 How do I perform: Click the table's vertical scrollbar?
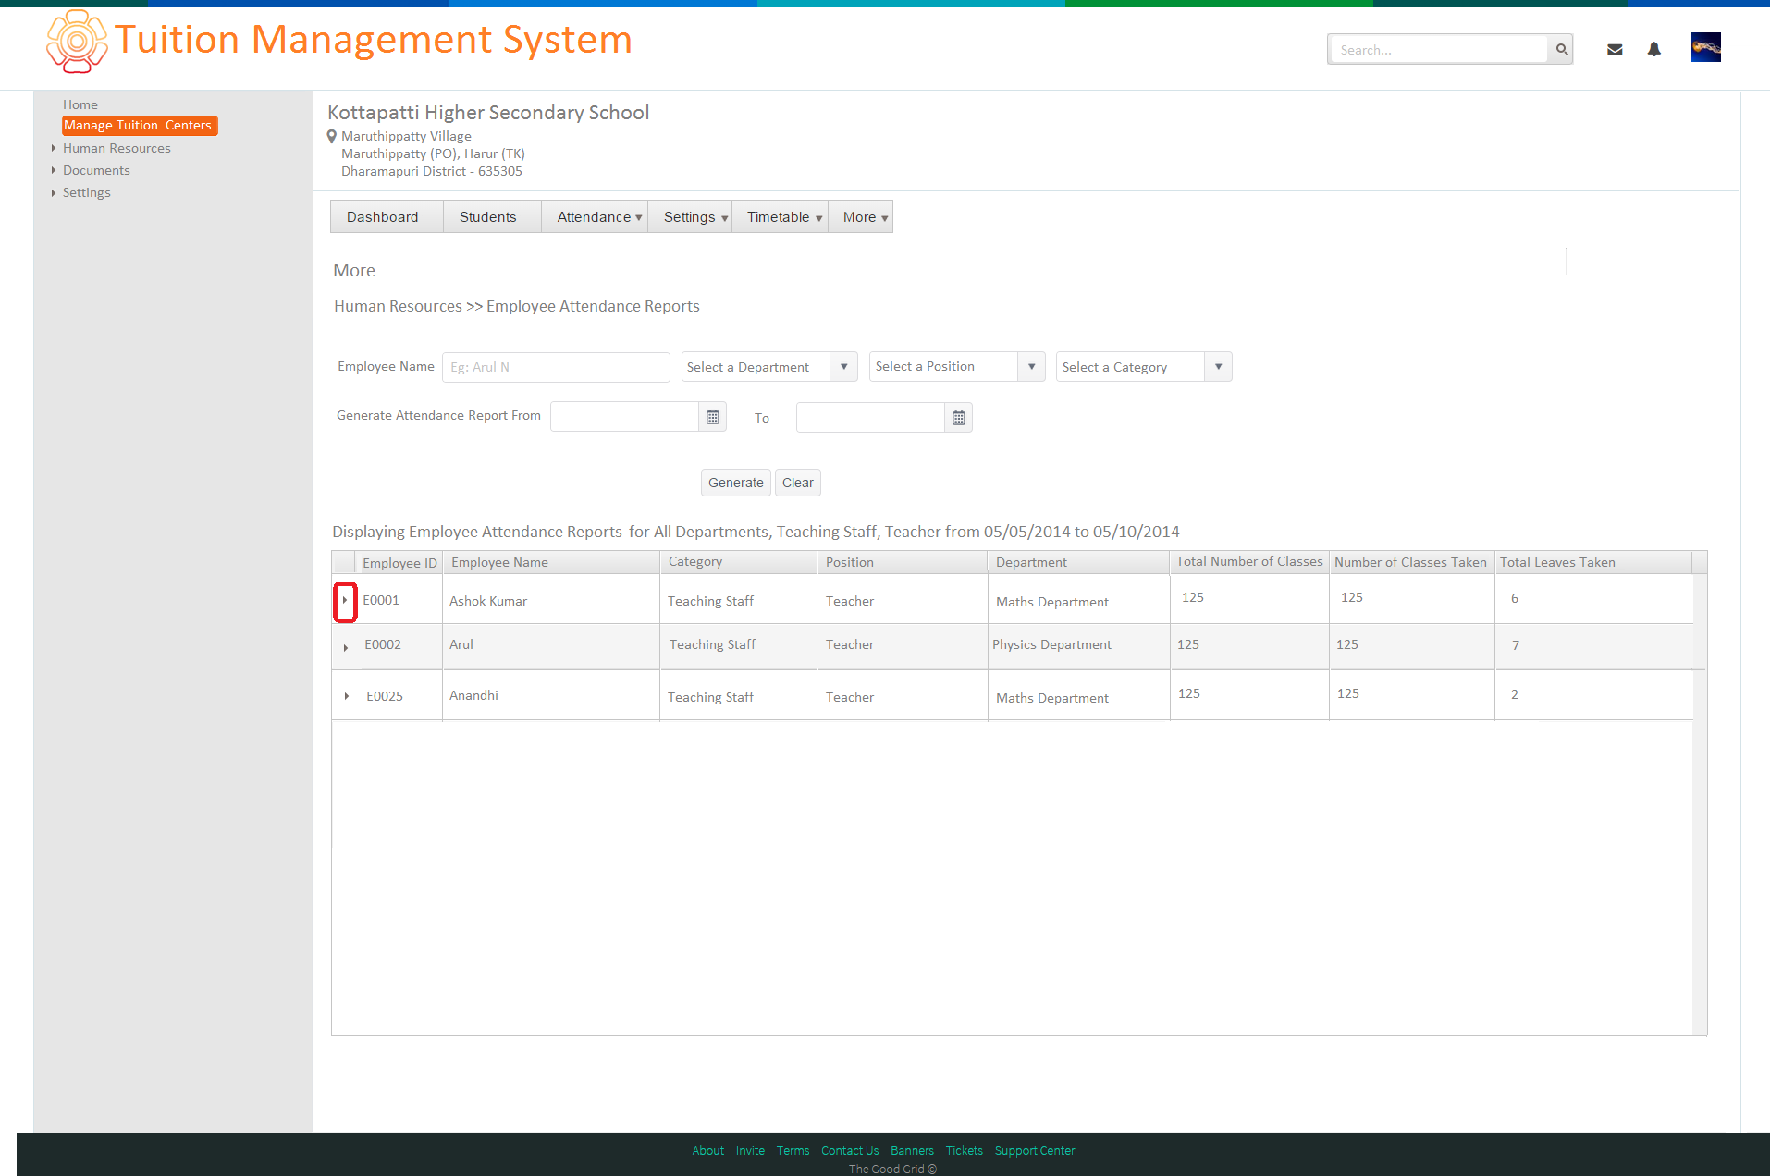tap(1700, 804)
